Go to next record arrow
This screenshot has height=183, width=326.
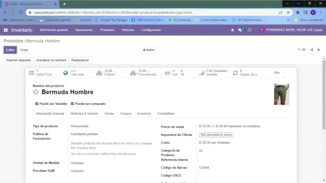[x=318, y=50]
